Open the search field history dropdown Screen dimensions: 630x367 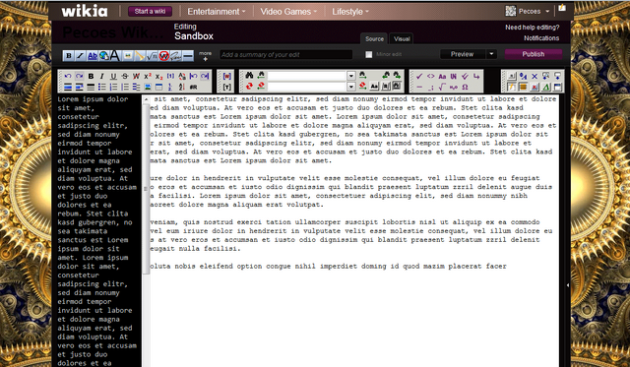(351, 76)
